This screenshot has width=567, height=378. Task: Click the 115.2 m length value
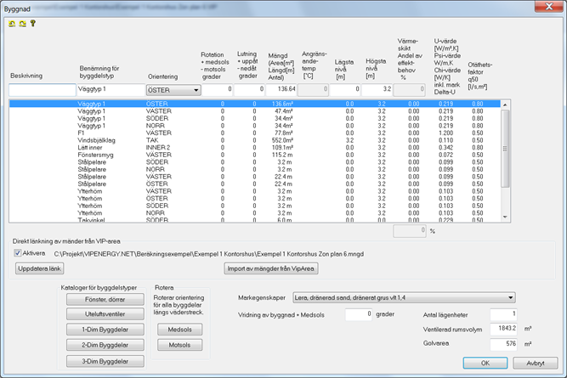pos(282,155)
